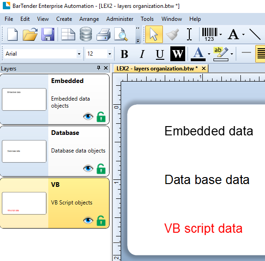Apply the text highlight ab color

coord(221,54)
